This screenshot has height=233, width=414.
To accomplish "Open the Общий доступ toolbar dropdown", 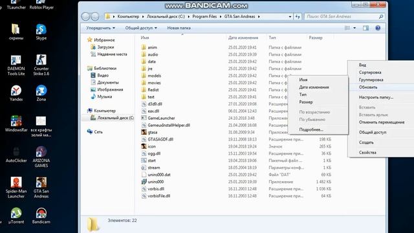I will (x=141, y=28).
